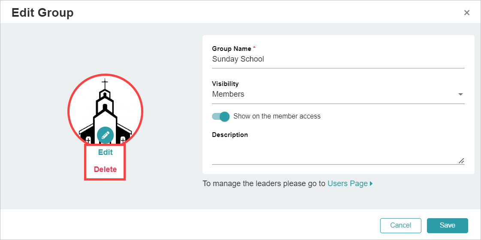This screenshot has width=481, height=240.
Task: Choose Edit from the image menu
Action: tap(105, 152)
